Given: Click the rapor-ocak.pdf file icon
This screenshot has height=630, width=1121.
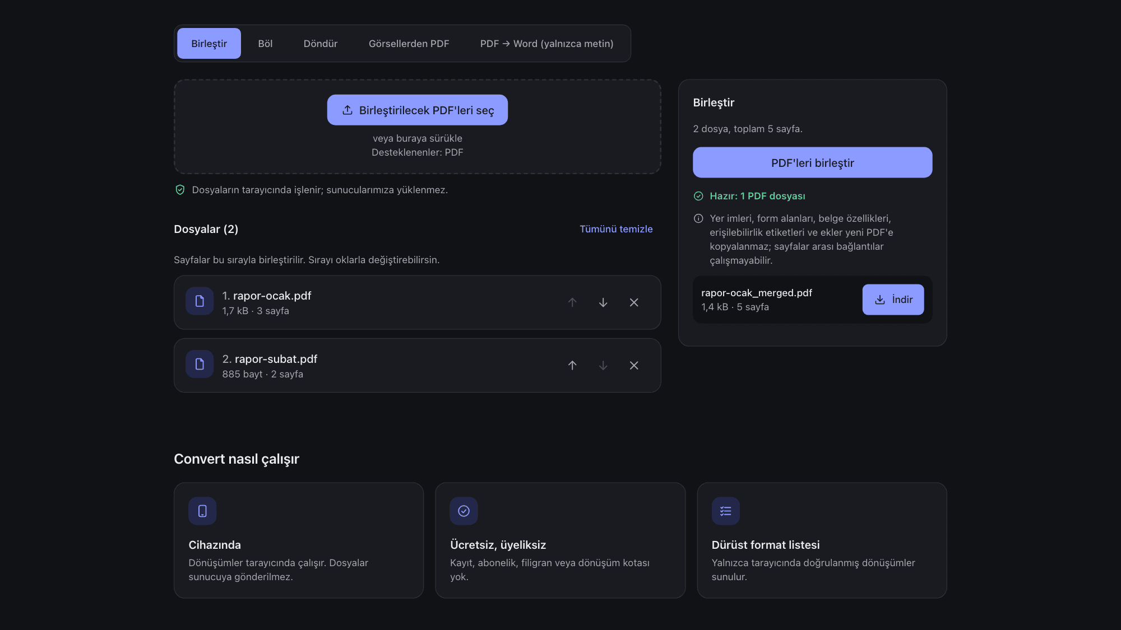Looking at the screenshot, I should [x=200, y=301].
